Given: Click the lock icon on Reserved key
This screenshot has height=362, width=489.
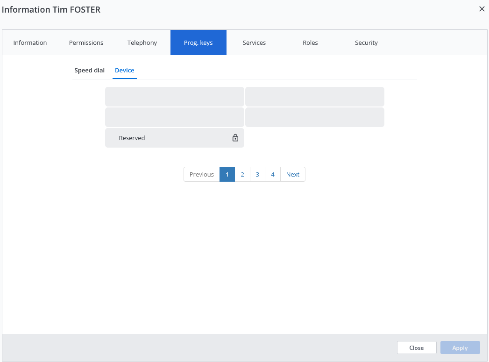Looking at the screenshot, I should pyautogui.click(x=235, y=138).
